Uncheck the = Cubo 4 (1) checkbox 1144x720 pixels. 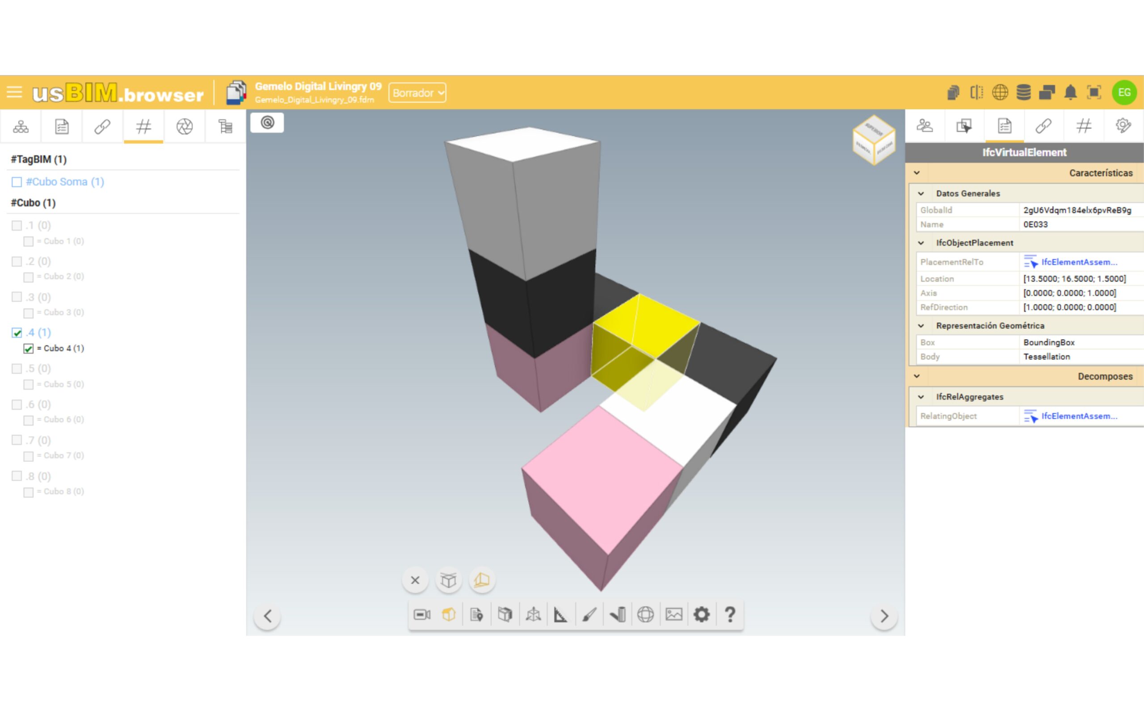tap(29, 349)
